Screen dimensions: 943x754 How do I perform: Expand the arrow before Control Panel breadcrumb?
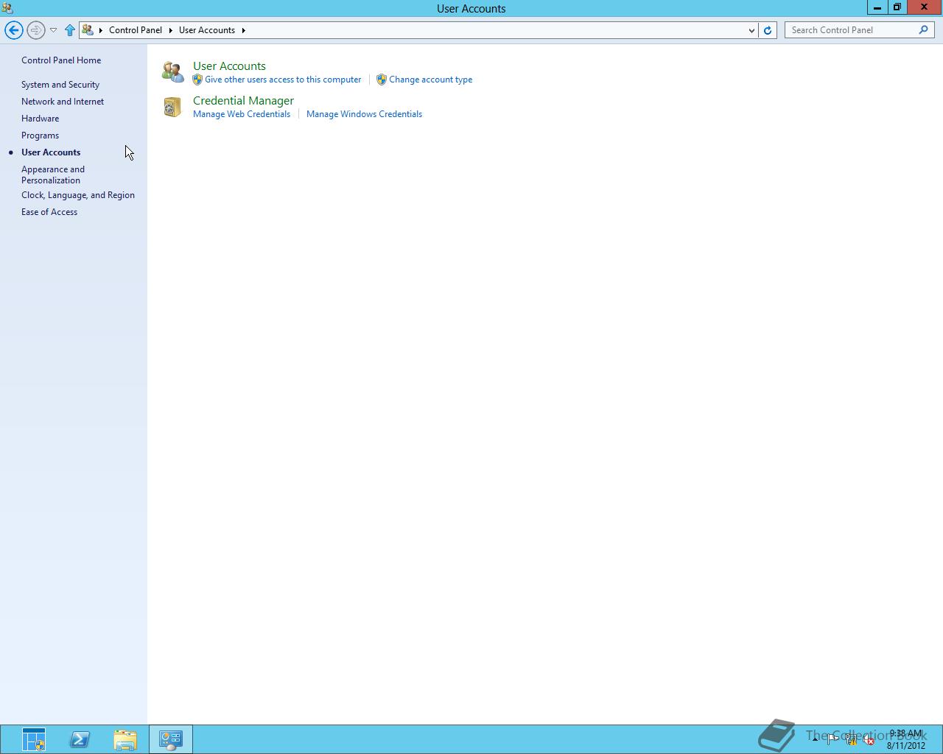coord(101,30)
